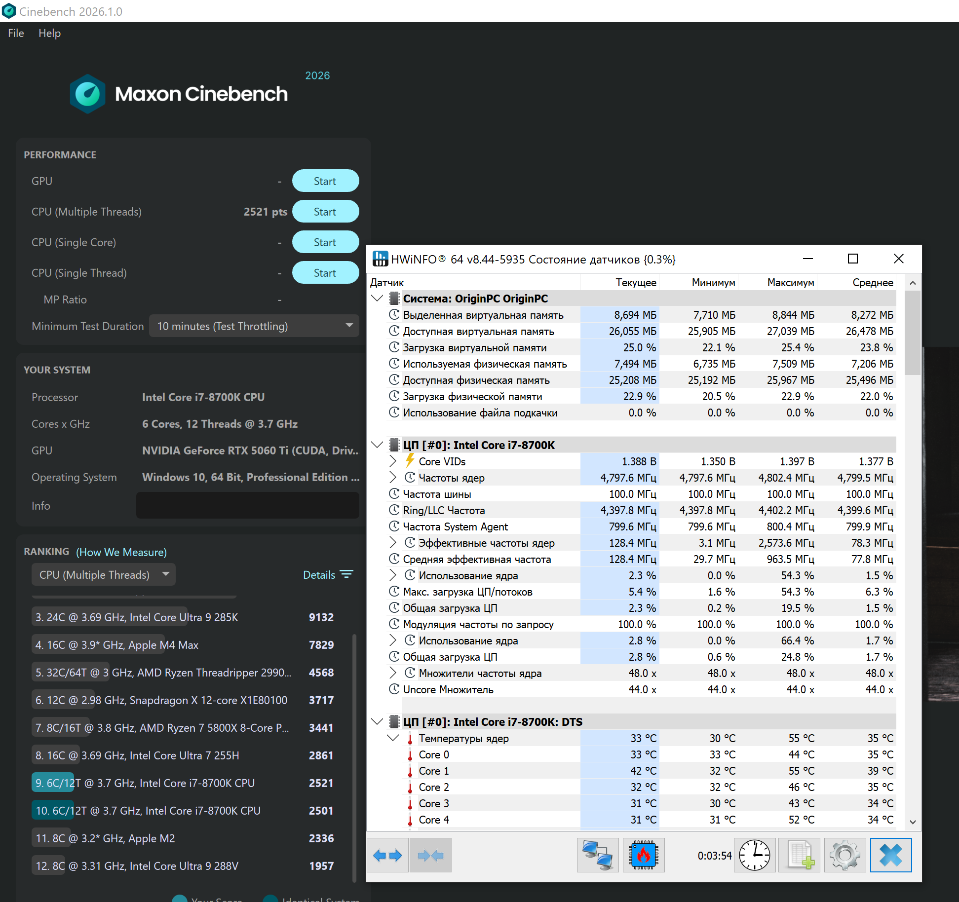Click the HWiNFO vertical scrollbar thumb
Screen dimensions: 959x902
click(x=912, y=333)
